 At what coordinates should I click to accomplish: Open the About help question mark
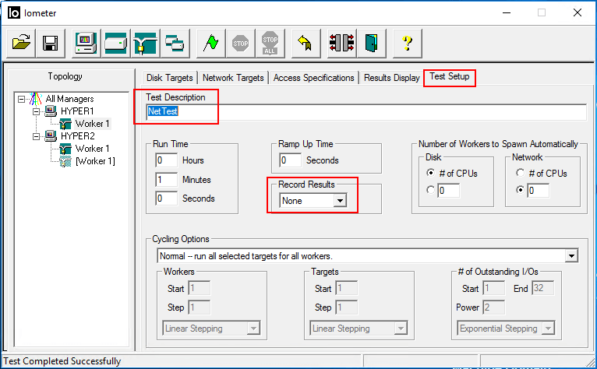(407, 43)
